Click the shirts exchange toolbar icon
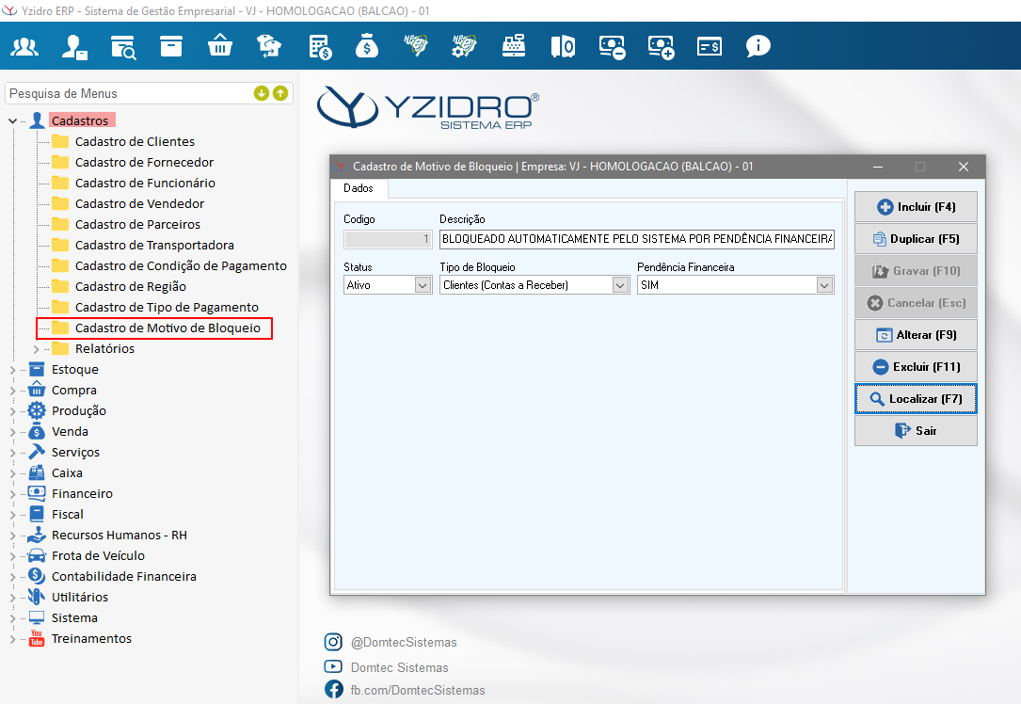Screen dimensions: 1021x704 click(x=269, y=47)
